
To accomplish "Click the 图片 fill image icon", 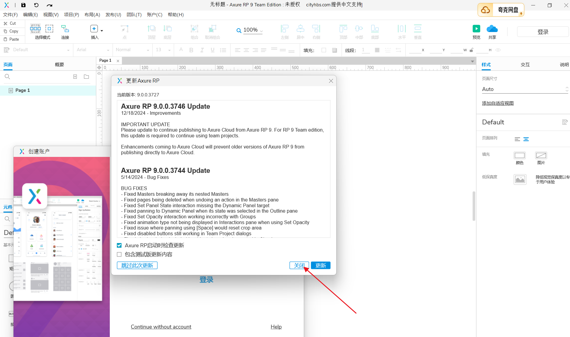I will coord(541,155).
